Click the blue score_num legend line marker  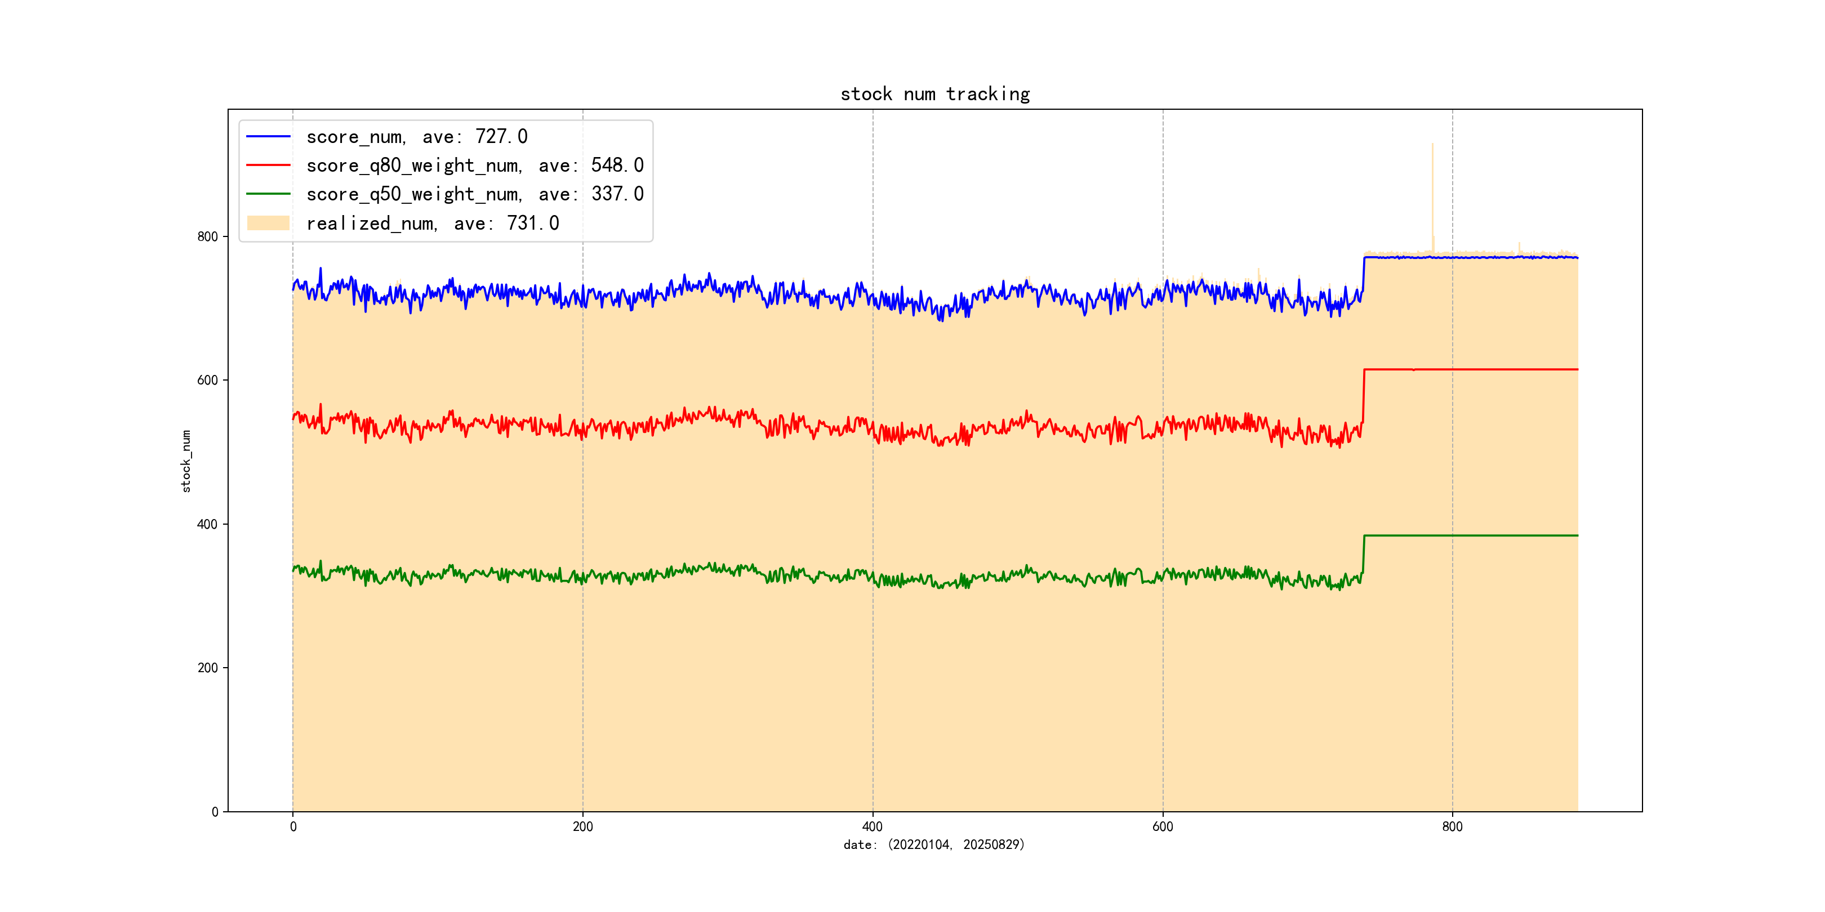[x=268, y=136]
